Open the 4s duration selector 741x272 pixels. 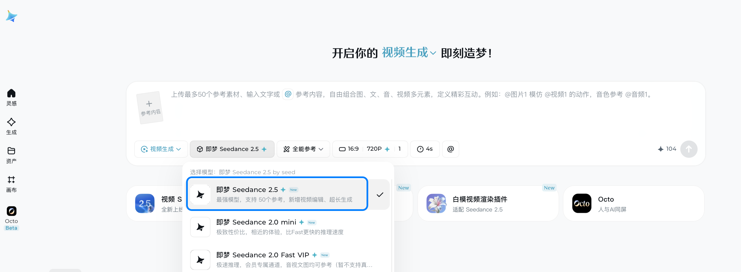[x=425, y=149]
